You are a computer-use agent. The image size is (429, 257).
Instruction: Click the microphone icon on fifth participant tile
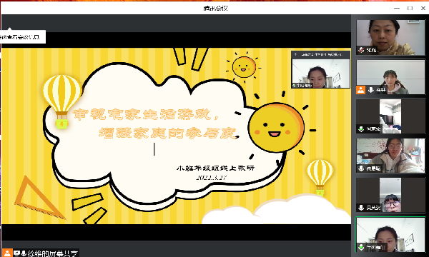pyautogui.click(x=361, y=208)
